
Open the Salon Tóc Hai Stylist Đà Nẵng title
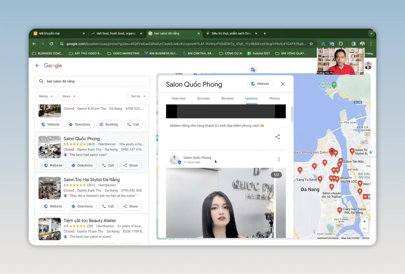(91, 179)
